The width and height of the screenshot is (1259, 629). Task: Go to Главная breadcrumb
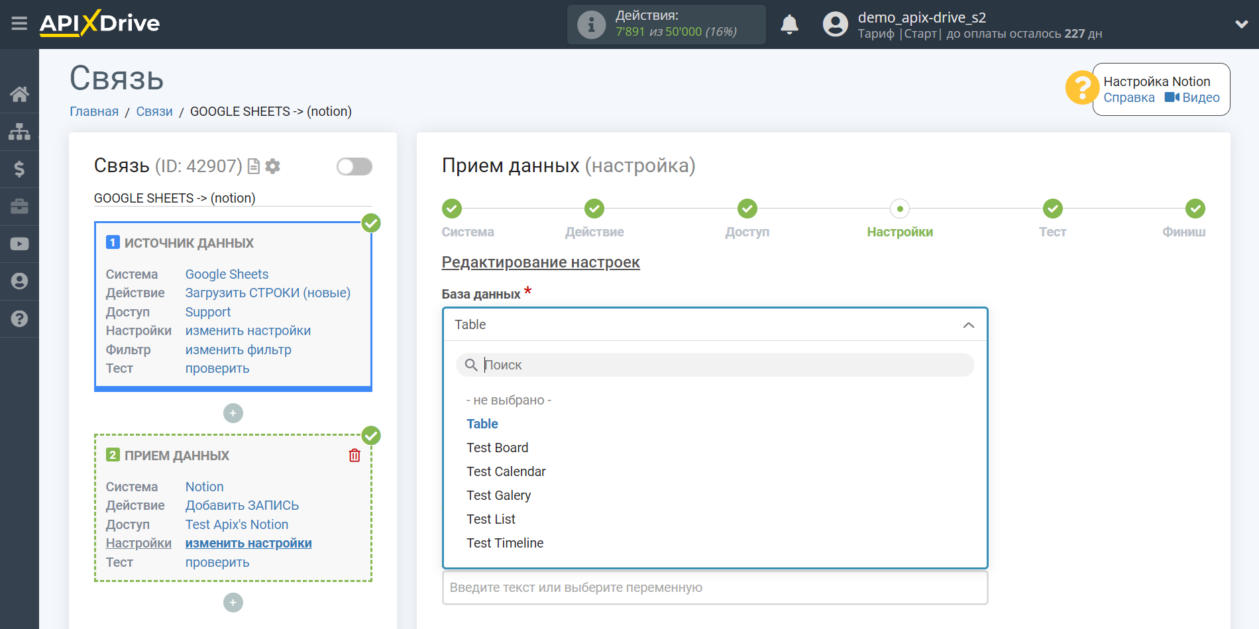click(x=94, y=111)
